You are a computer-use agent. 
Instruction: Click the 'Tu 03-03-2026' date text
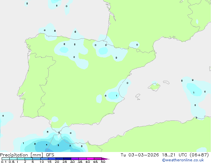(x=140, y=155)
